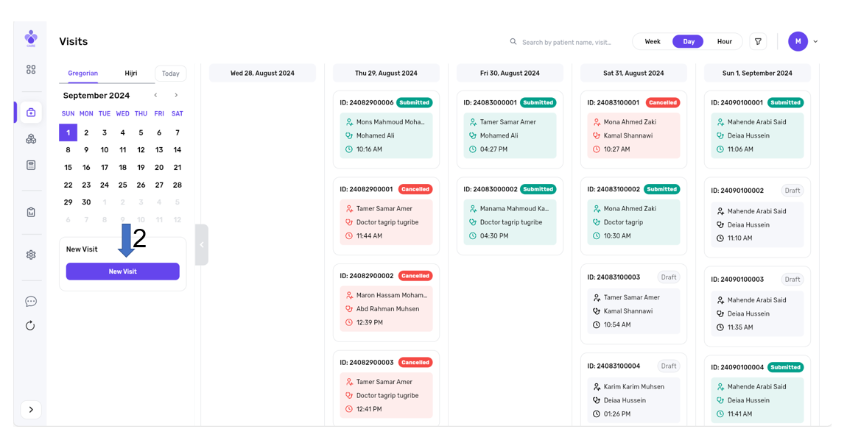This screenshot has width=847, height=440.
Task: Switch view to Hour
Action: [x=724, y=42]
